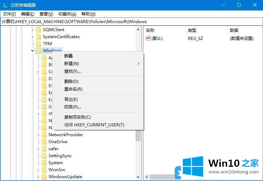Select 复制项名称(C) in the context menu

(98, 117)
